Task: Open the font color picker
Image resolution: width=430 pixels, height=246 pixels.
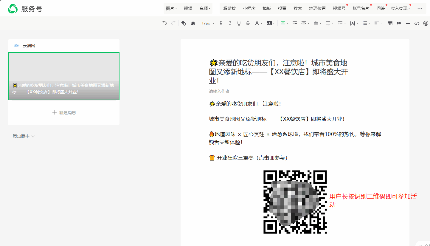Action: pyautogui.click(x=258, y=23)
